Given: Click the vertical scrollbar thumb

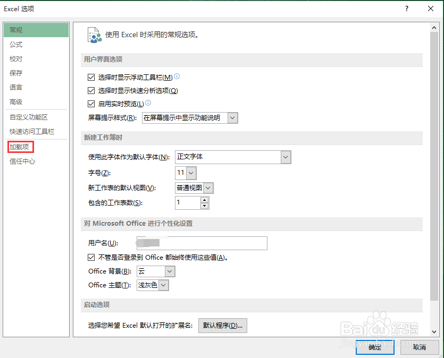Looking at the screenshot, I should [x=434, y=166].
